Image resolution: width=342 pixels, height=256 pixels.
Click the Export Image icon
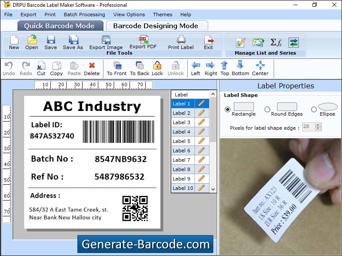pos(106,41)
